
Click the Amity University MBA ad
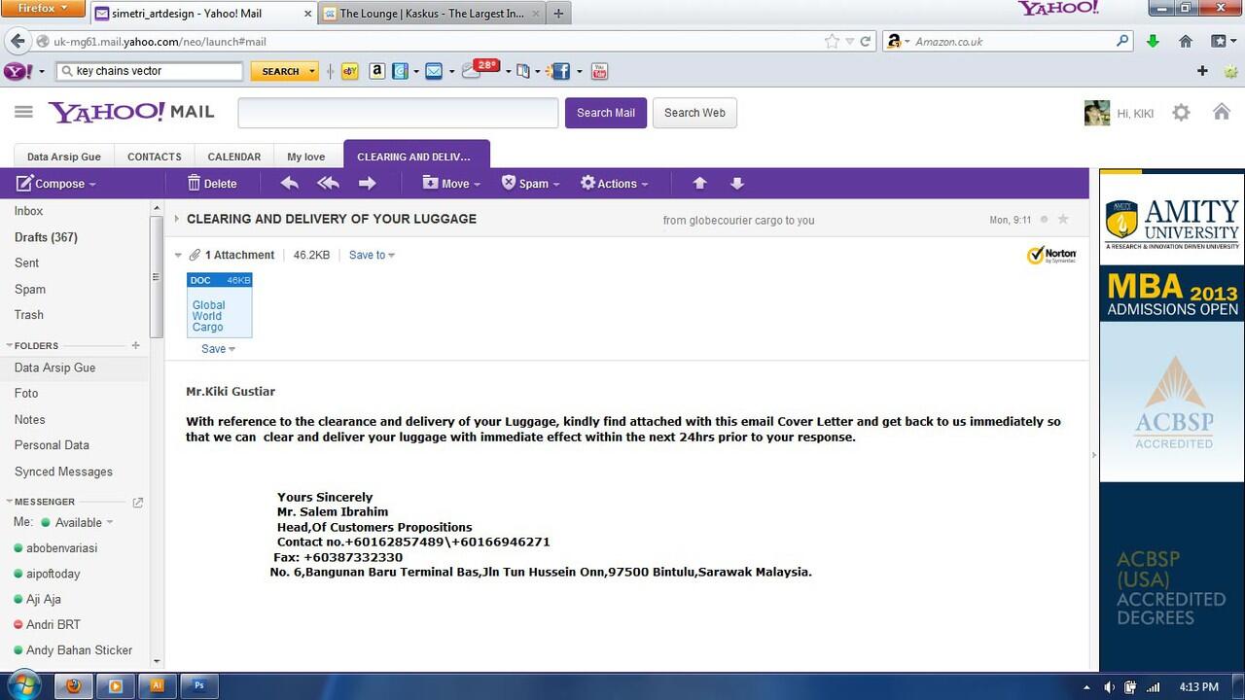click(x=1172, y=418)
